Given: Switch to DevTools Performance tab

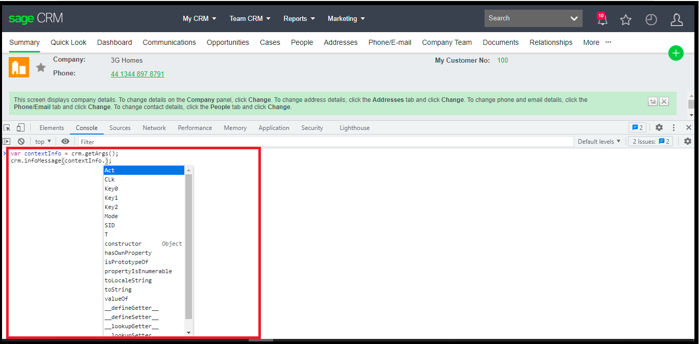Looking at the screenshot, I should 195,127.
